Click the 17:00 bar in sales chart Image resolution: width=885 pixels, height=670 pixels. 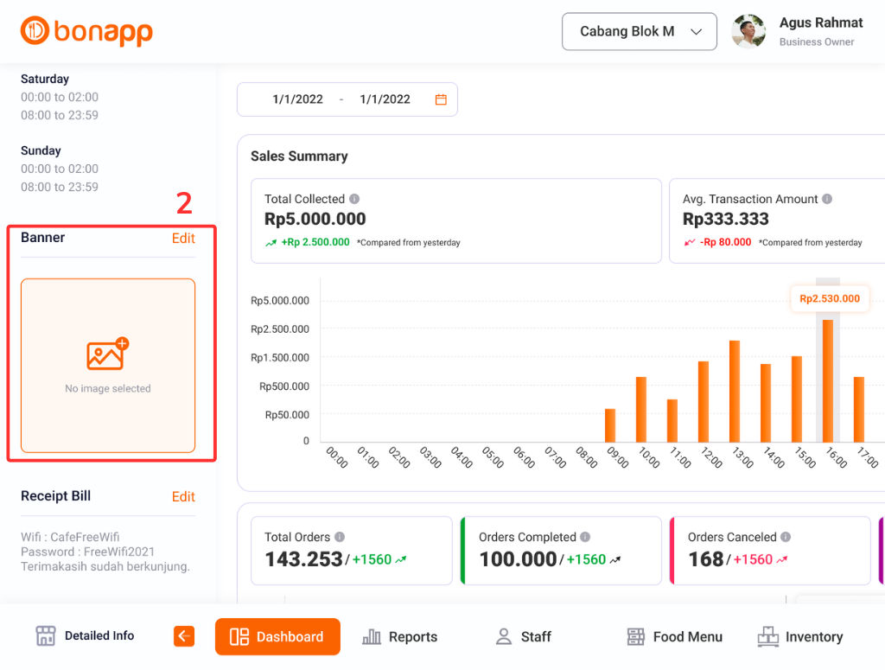pyautogui.click(x=858, y=409)
